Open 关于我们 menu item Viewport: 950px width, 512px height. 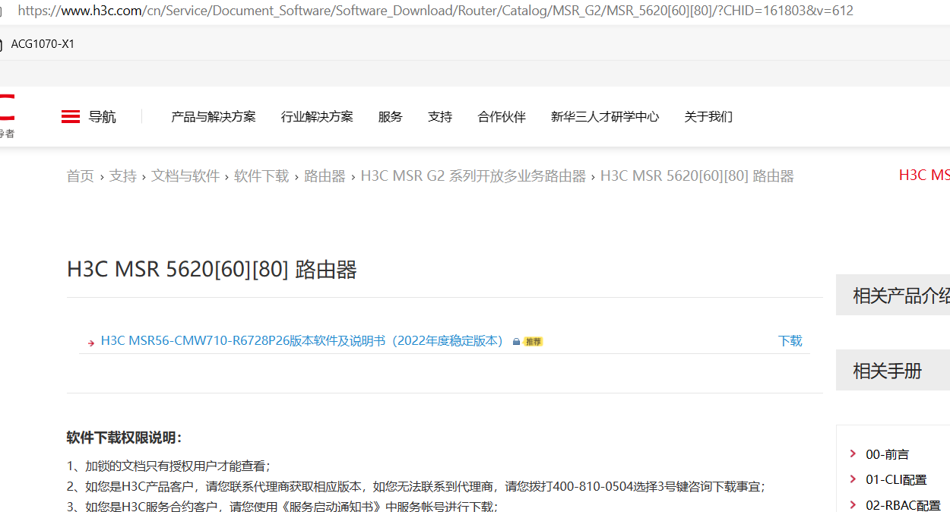coord(708,117)
